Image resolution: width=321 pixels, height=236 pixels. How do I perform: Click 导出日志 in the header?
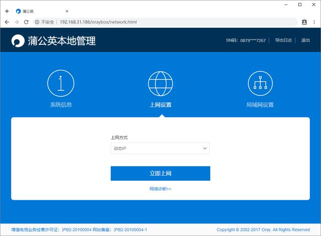tap(283, 40)
